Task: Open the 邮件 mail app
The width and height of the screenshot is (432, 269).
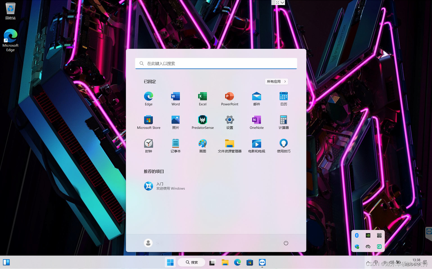Action: (257, 99)
